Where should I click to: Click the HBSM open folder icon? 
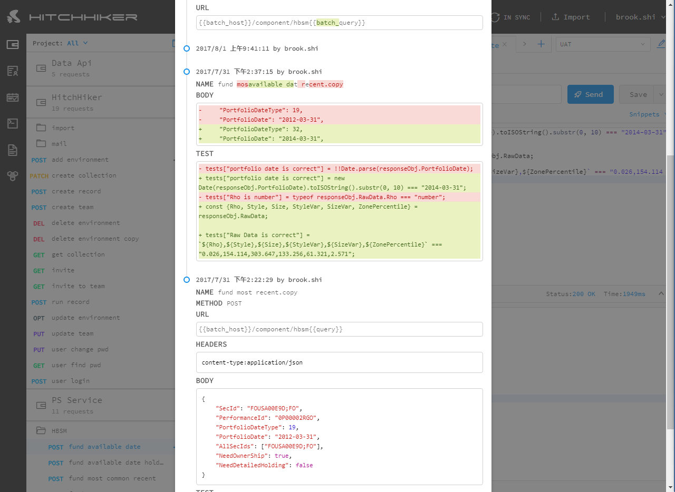click(x=41, y=430)
